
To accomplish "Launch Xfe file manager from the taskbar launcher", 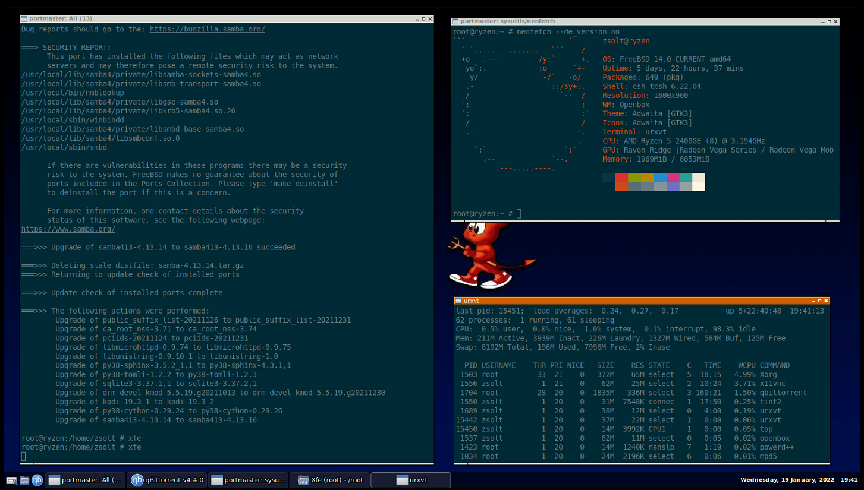I will coord(24,480).
